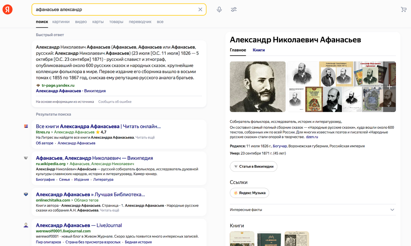Screen dimensions: 411x246
Task: Open search settings sliders icon
Action: pos(234,10)
